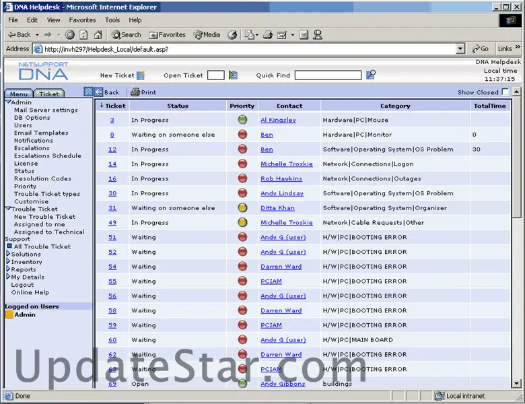Click the Open Ticket number input field
525x404 pixels.
pos(215,75)
